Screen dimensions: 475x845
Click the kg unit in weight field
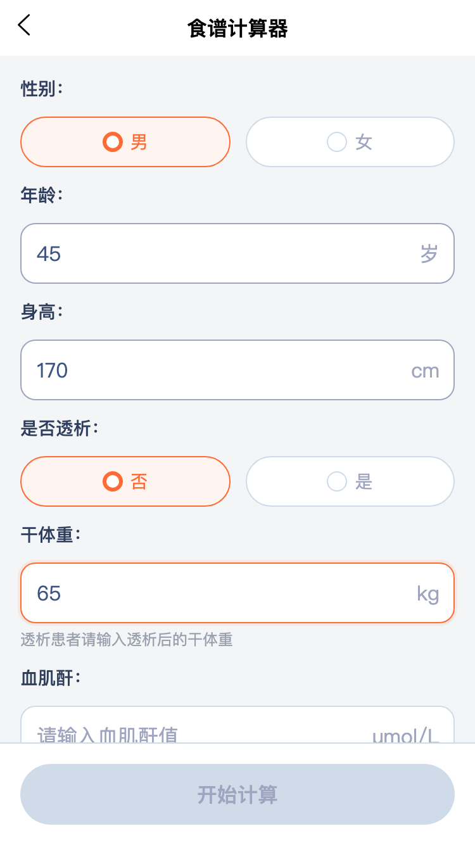pyautogui.click(x=427, y=594)
